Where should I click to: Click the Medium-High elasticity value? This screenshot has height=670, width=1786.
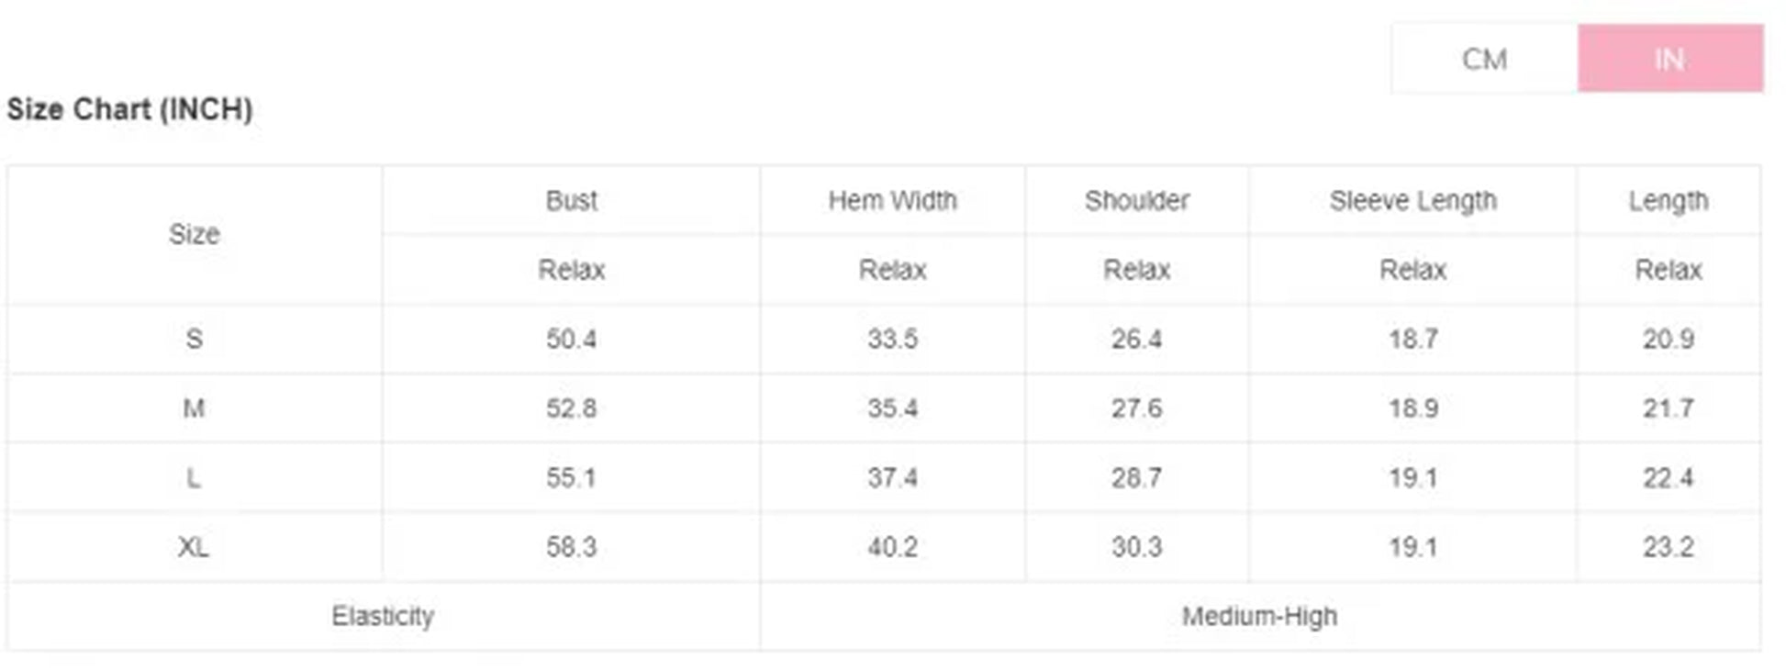pos(1259,616)
